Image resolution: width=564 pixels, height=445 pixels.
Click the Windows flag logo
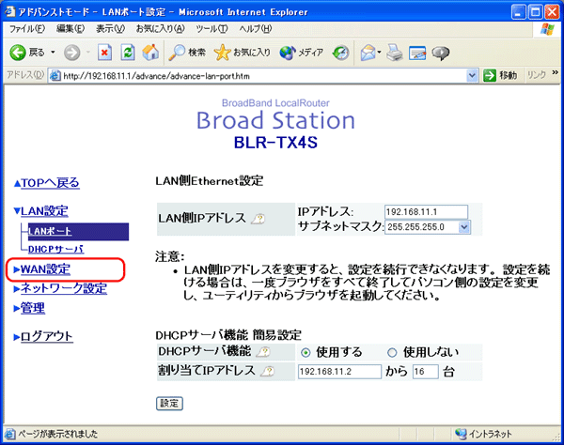click(x=547, y=29)
